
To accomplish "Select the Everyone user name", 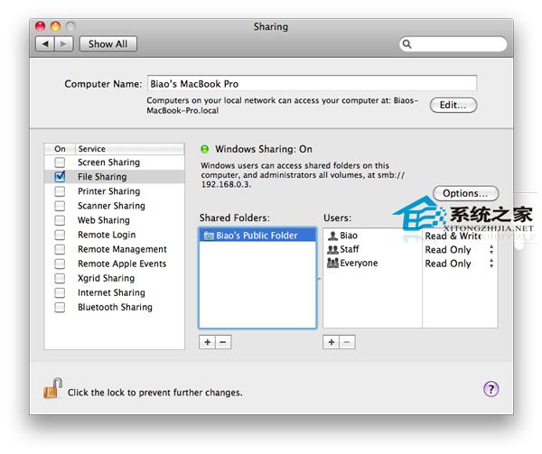I will click(359, 263).
